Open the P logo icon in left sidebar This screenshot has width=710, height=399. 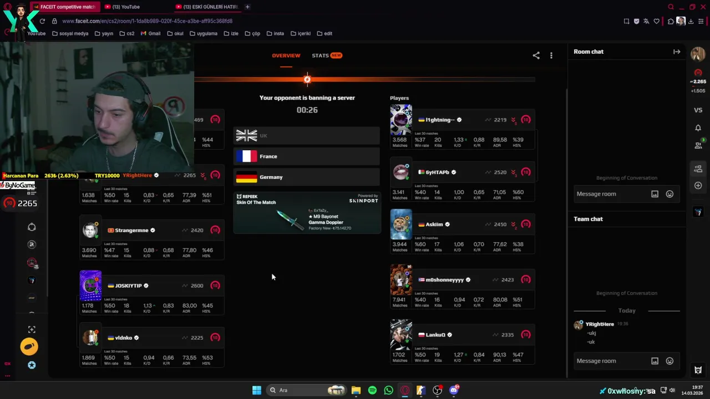tap(32, 244)
